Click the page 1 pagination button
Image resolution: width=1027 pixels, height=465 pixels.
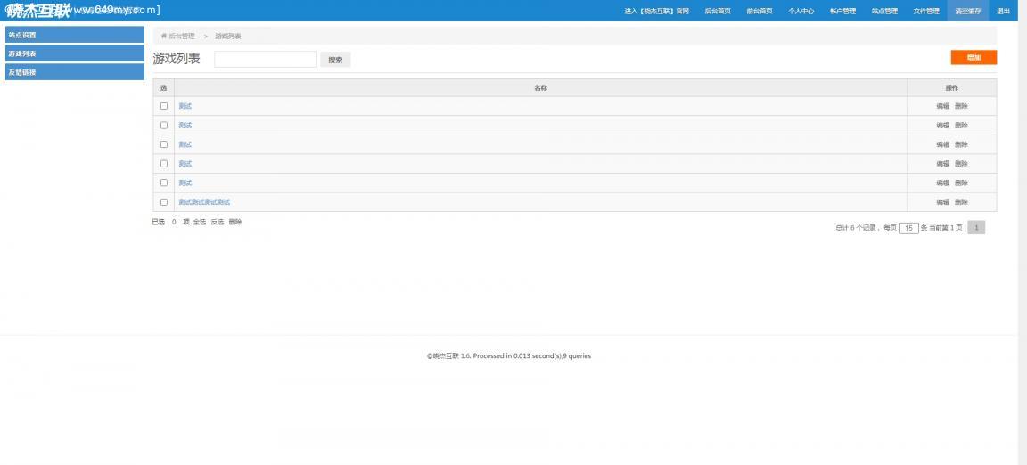976,228
